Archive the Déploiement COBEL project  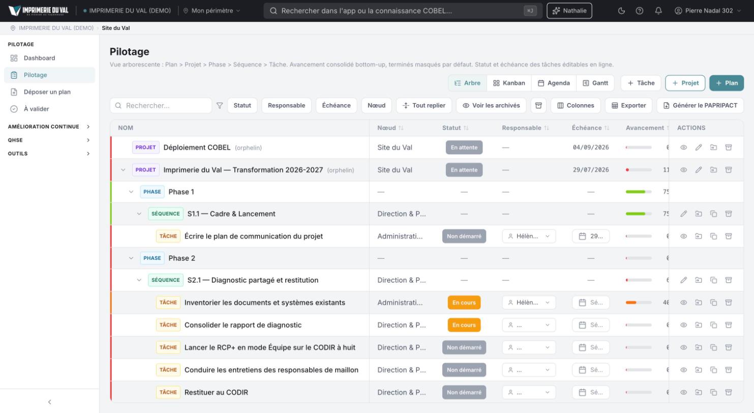728,147
